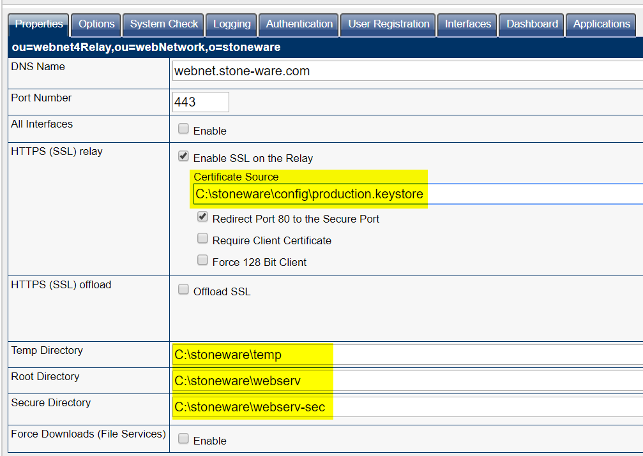Click the Certificate Source label
This screenshot has width=643, height=456.
[236, 177]
